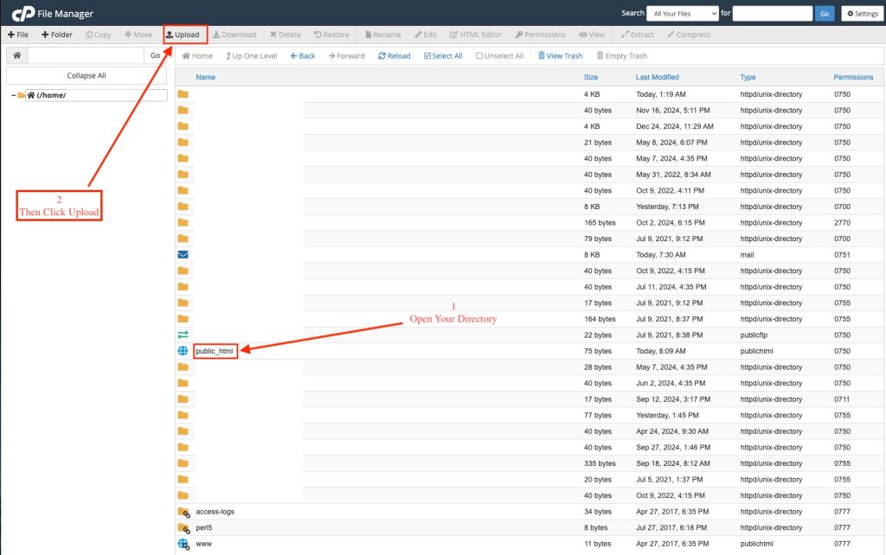Click Up One Level
The height and width of the screenshot is (555, 886).
pyautogui.click(x=252, y=56)
